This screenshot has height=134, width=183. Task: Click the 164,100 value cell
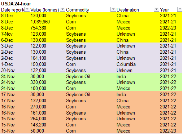[x=38, y=58]
